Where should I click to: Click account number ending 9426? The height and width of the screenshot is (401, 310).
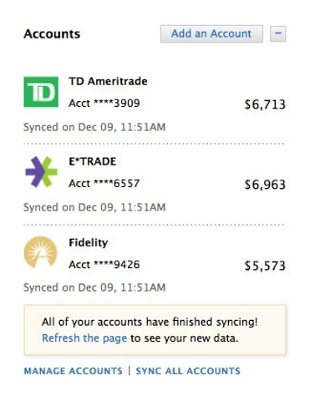(x=104, y=264)
